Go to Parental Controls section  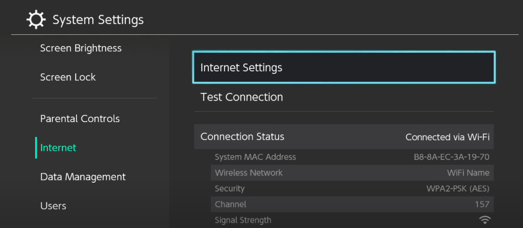(80, 119)
